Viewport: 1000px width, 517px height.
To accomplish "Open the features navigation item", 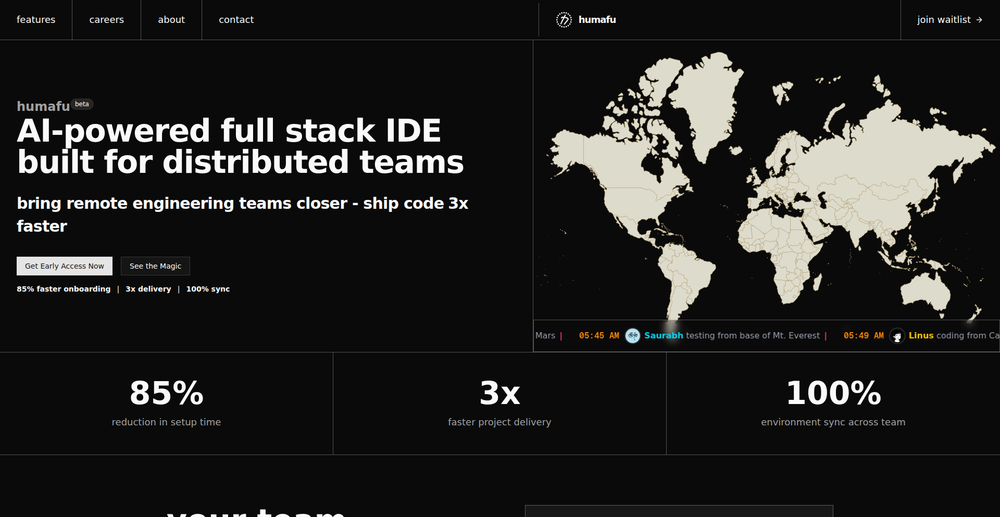I will click(x=36, y=20).
